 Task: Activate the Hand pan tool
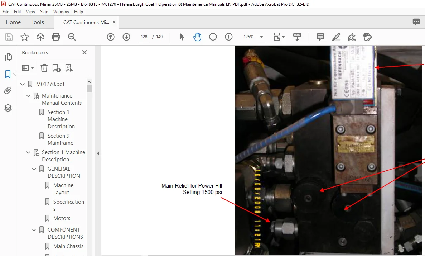(197, 37)
